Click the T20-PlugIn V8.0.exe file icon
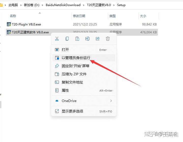This screenshot has height=142, width=183. 9,24
